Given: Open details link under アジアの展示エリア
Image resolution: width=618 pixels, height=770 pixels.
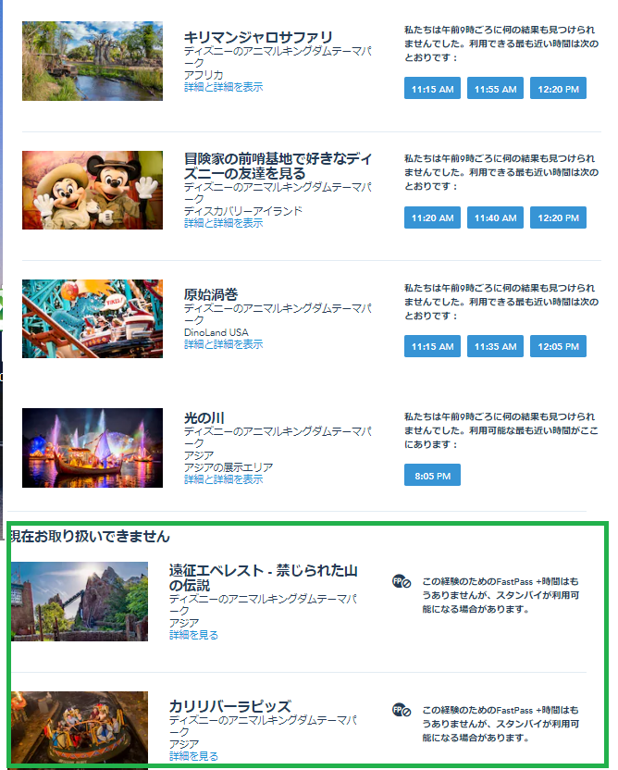Looking at the screenshot, I should (x=223, y=479).
